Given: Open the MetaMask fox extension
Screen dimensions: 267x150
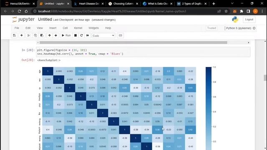Looking at the screenshot, I should pos(234,11).
